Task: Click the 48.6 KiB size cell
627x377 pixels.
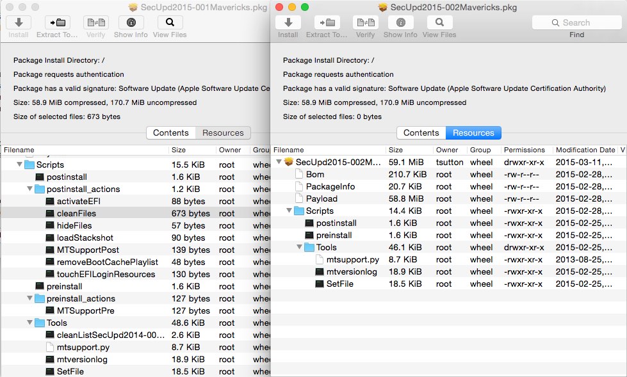Action: tap(188, 323)
